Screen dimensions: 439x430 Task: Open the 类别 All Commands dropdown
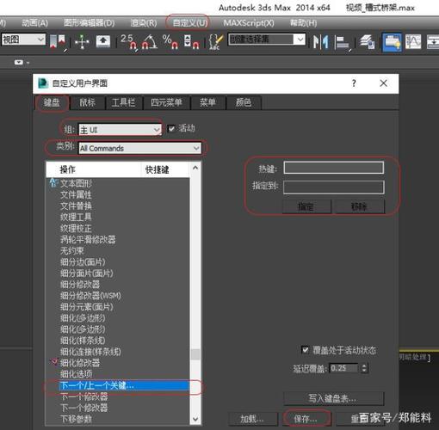click(139, 148)
